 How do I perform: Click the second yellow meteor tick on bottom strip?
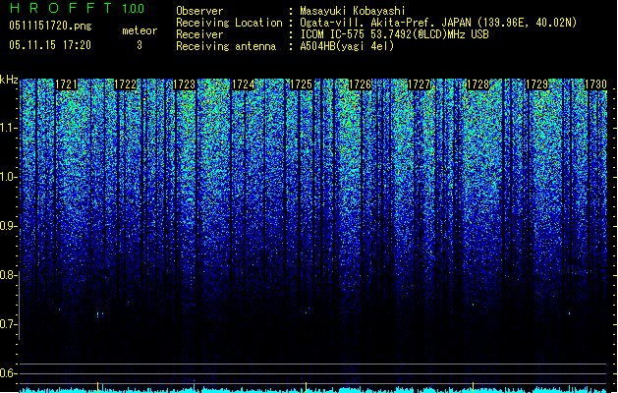pyautogui.click(x=306, y=387)
